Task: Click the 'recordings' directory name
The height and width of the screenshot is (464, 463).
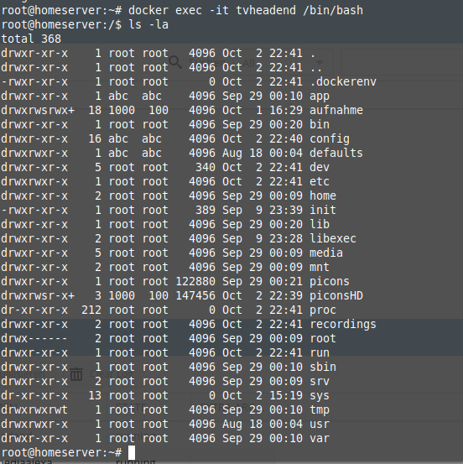Action: point(343,325)
